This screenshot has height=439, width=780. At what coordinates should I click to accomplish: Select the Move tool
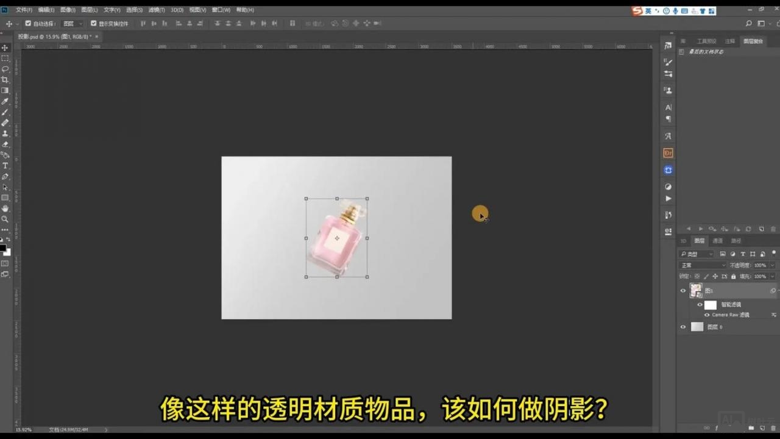[x=5, y=48]
